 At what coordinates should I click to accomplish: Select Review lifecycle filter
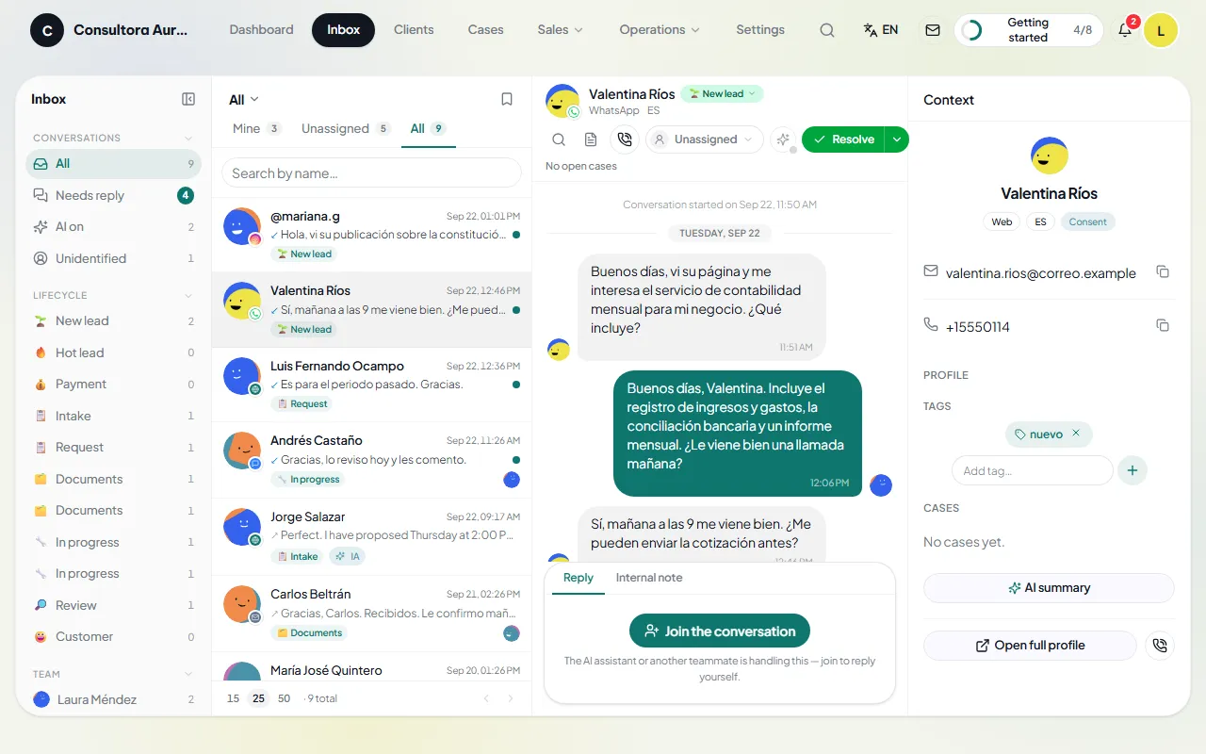pyautogui.click(x=113, y=605)
